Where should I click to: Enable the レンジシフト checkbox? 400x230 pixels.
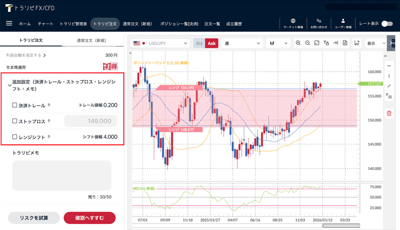[x=15, y=137]
